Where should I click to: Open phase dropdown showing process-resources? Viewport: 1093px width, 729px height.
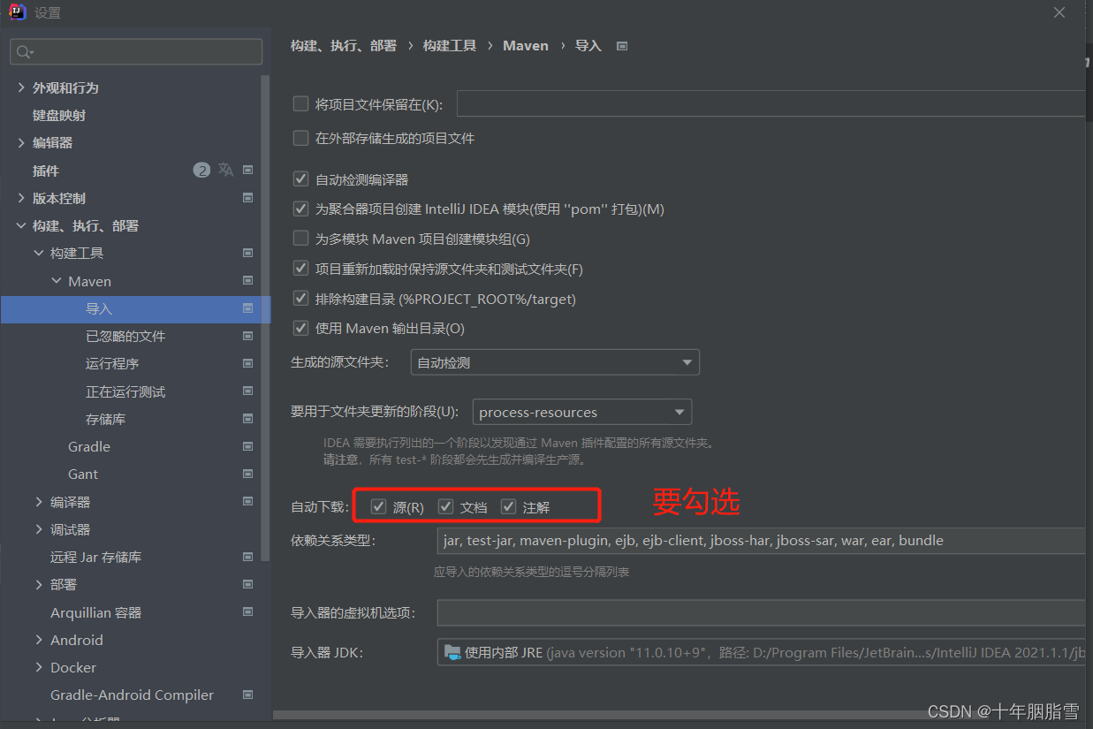click(582, 412)
